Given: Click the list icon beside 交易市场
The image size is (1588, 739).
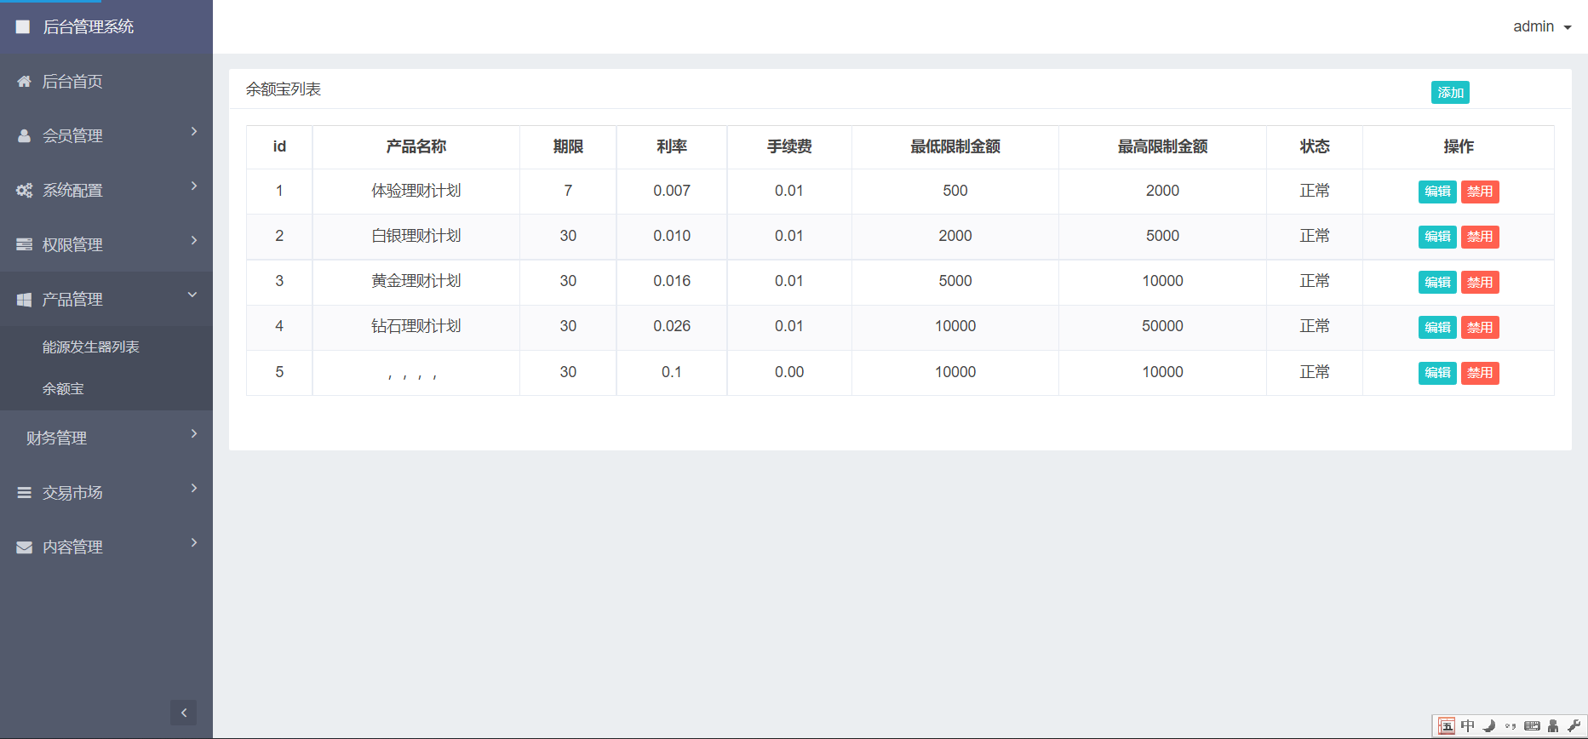Looking at the screenshot, I should [x=24, y=493].
